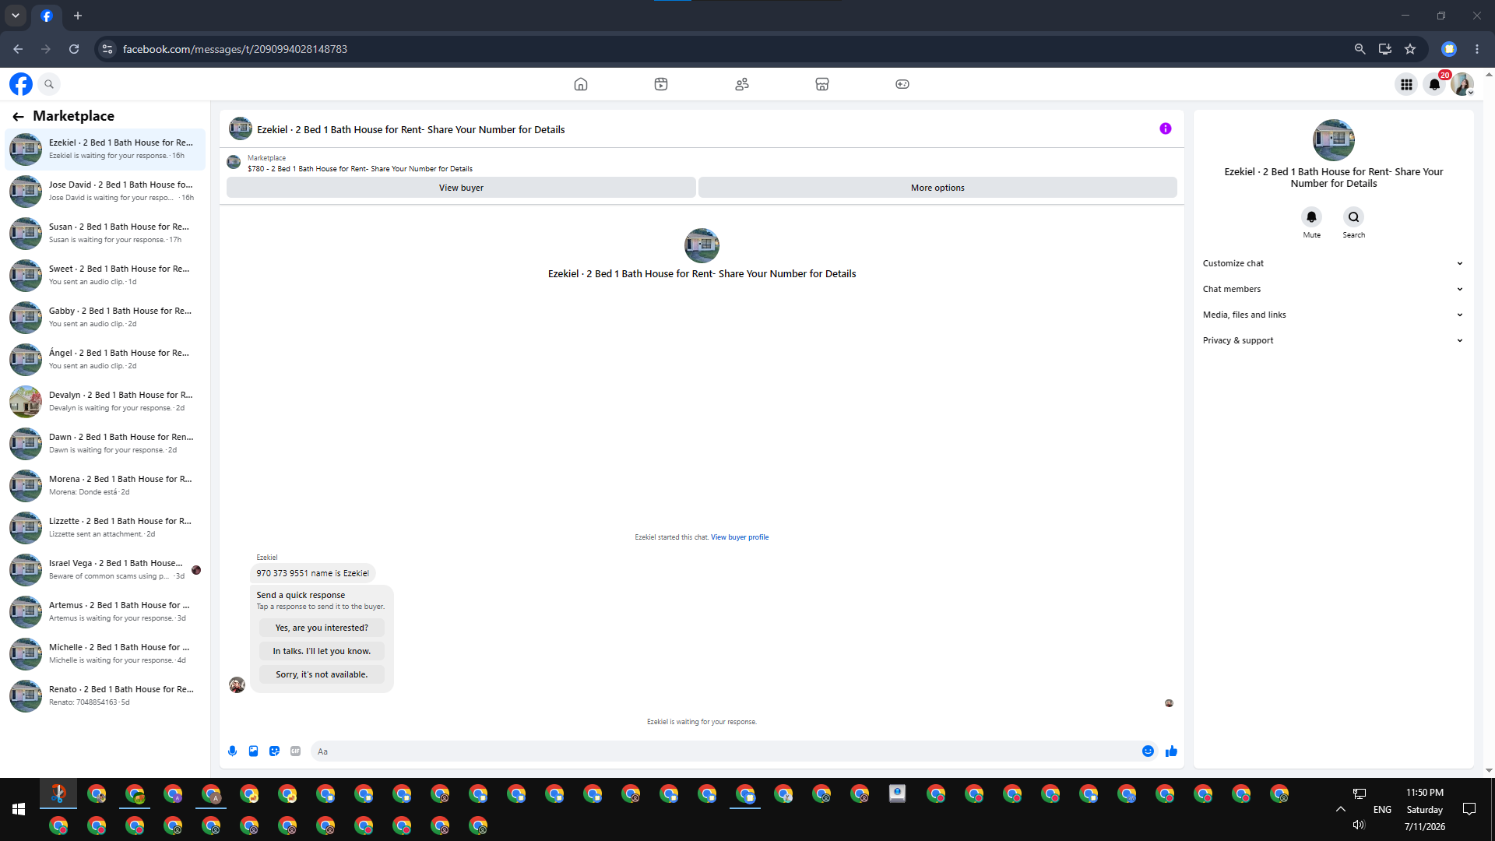
Task: Open the Facebook menu grid icon
Action: point(1406,84)
